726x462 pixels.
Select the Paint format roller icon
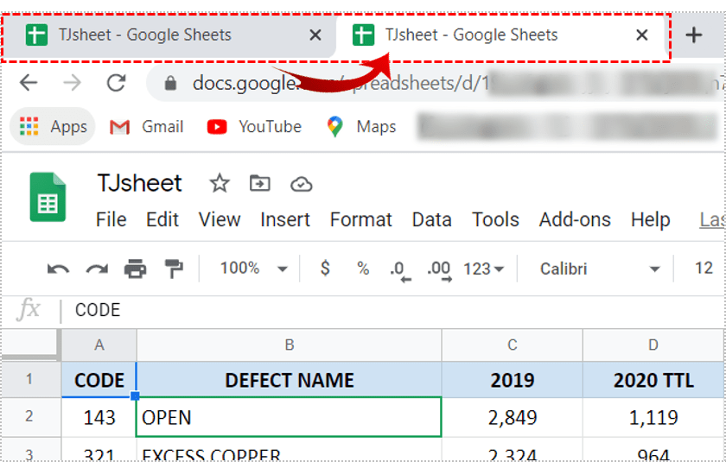[x=175, y=269]
